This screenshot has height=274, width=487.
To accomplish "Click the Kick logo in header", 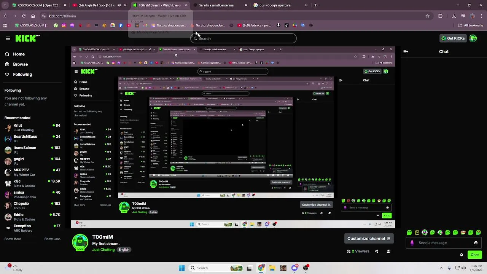I will click(27, 38).
